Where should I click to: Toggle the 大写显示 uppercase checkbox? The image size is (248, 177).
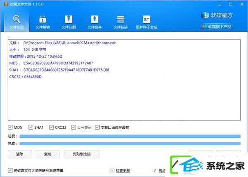pyautogui.click(x=74, y=127)
